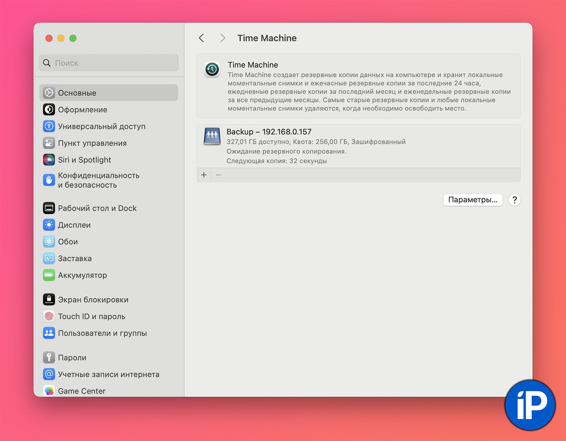The height and width of the screenshot is (441, 566).
Task: Click the Оформление icon
Action: (49, 110)
